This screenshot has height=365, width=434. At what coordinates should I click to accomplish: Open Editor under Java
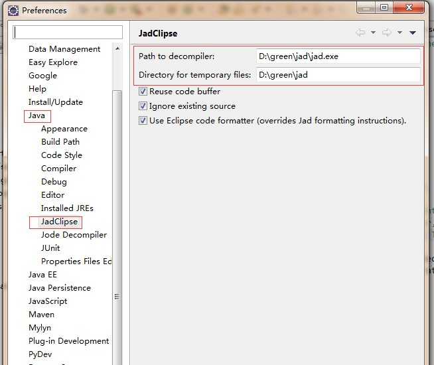tap(53, 195)
